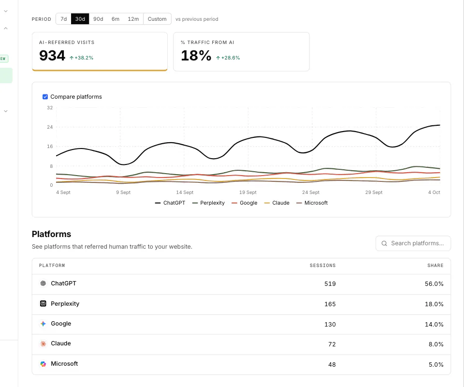Focus the Search platforms input field
This screenshot has width=464, height=387.
point(413,243)
